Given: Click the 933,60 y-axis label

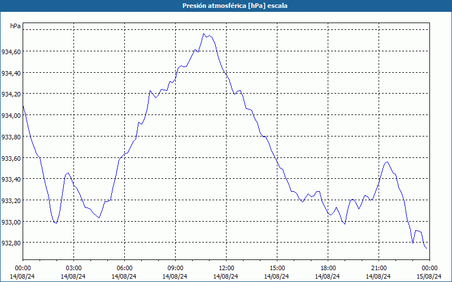Looking at the screenshot, I should click(11, 158).
